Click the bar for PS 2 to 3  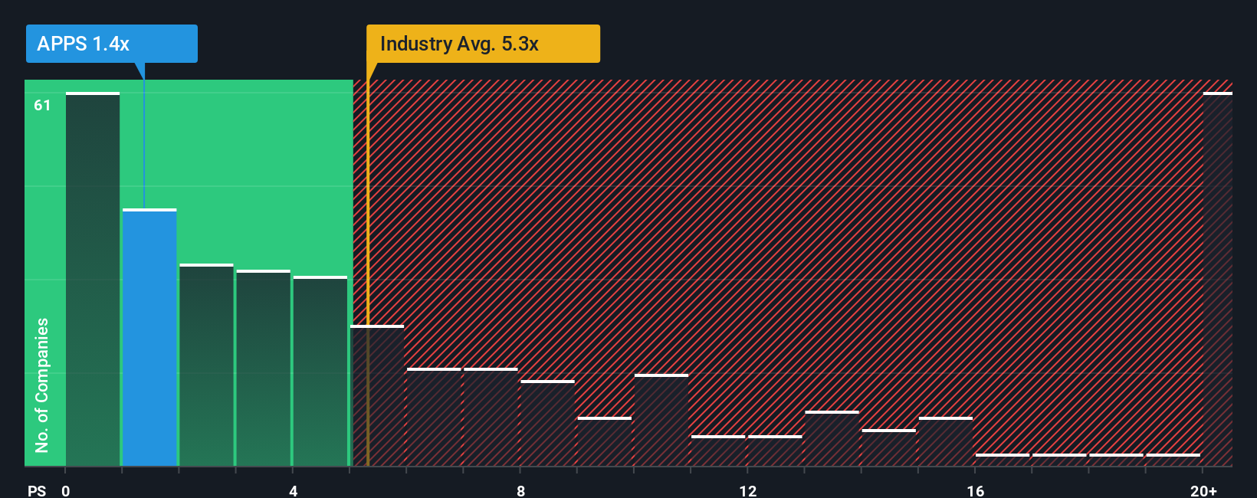click(x=206, y=365)
